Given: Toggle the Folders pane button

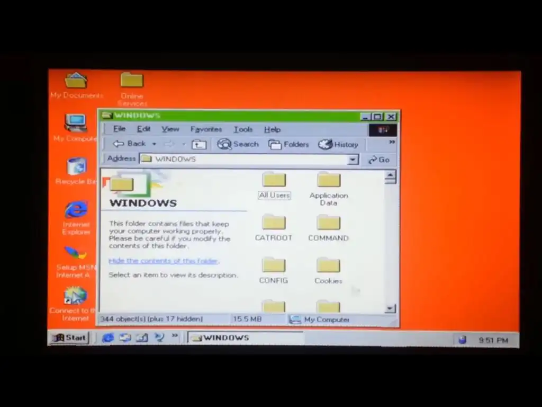Looking at the screenshot, I should pyautogui.click(x=288, y=145).
